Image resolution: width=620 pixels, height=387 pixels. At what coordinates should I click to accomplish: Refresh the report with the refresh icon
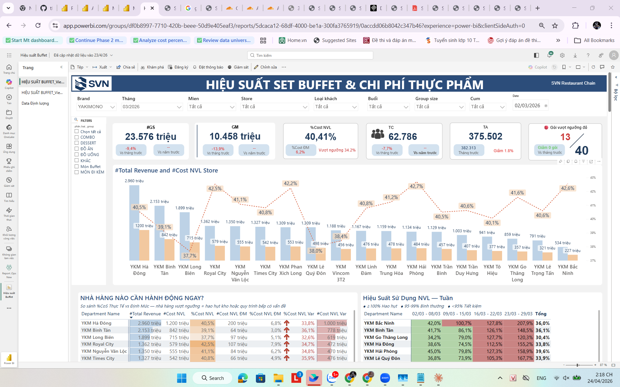(x=594, y=67)
